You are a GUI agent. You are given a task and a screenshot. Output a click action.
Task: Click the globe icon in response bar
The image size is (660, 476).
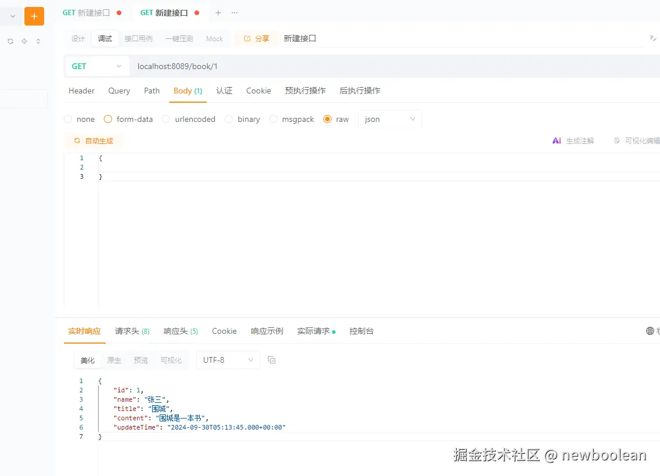point(650,331)
